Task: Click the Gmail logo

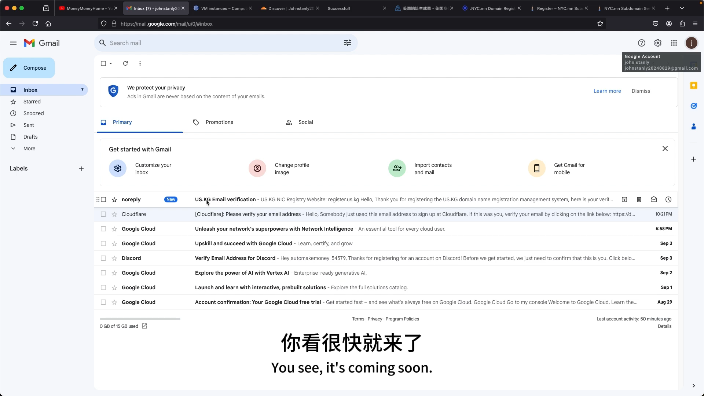Action: tap(41, 43)
